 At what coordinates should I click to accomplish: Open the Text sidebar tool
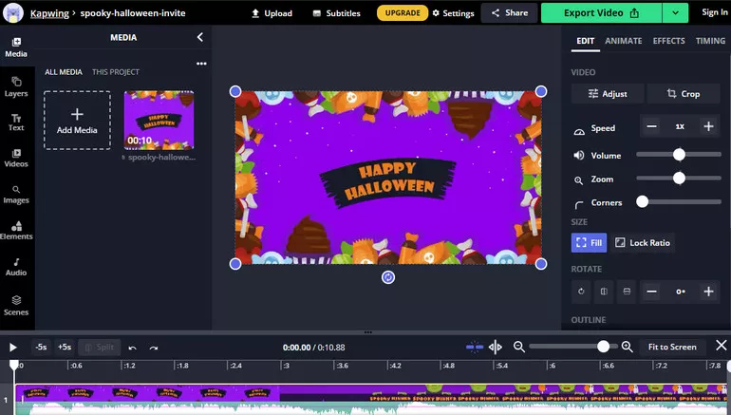(x=16, y=123)
